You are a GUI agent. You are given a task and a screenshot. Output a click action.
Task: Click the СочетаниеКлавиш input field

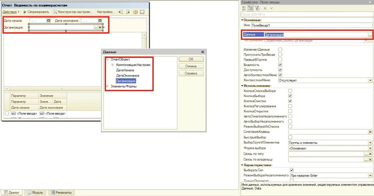pyautogui.click(x=328, y=132)
